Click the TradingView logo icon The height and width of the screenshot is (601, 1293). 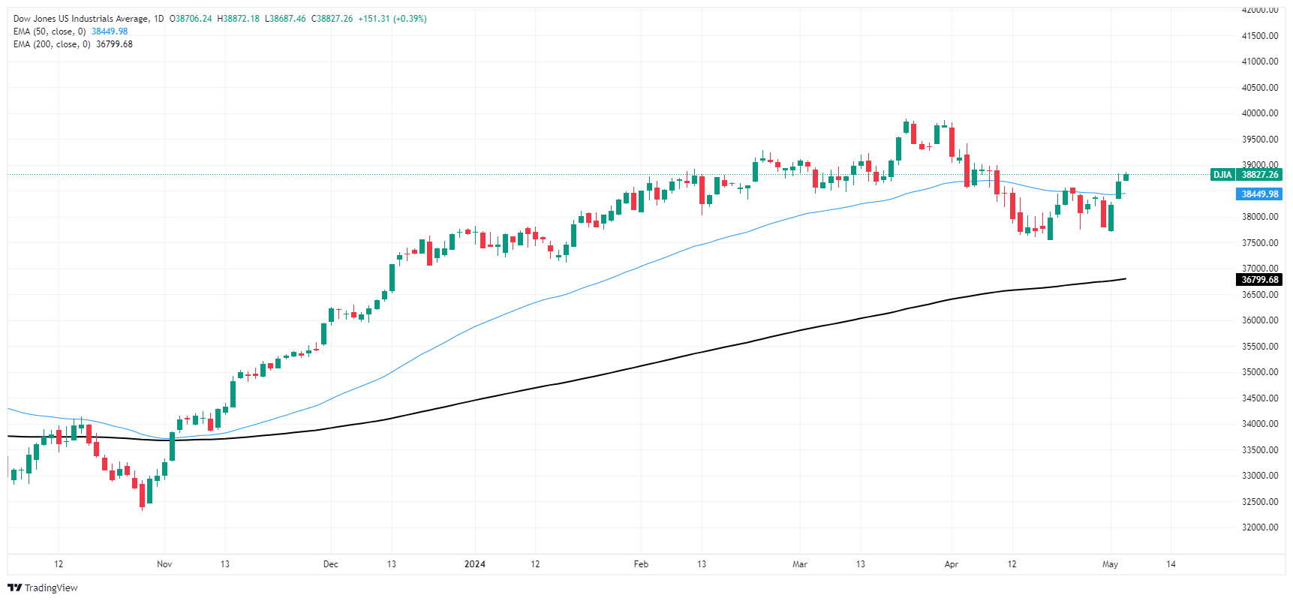14,587
